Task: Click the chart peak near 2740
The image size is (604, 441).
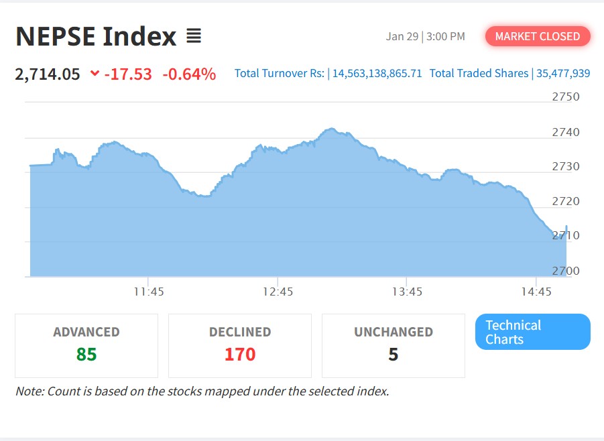Action: click(x=331, y=129)
